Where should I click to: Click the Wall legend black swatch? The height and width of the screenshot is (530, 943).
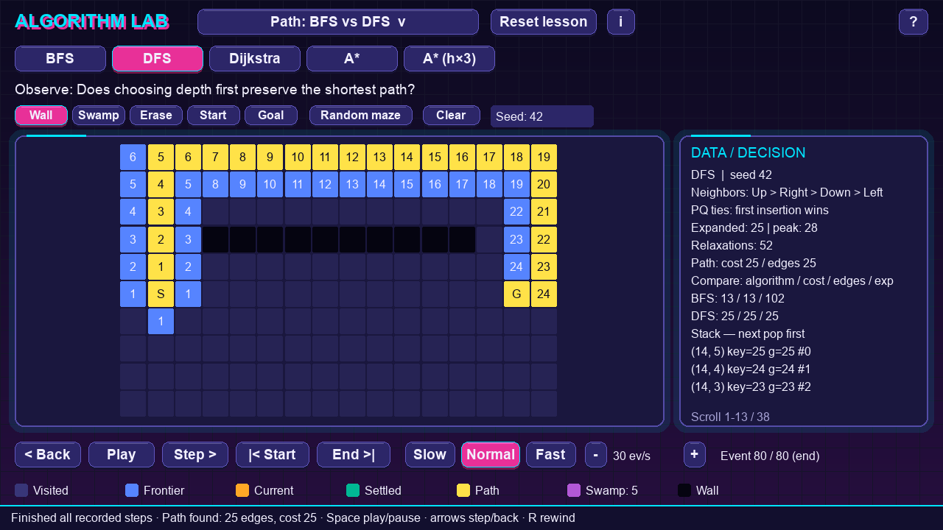click(684, 490)
